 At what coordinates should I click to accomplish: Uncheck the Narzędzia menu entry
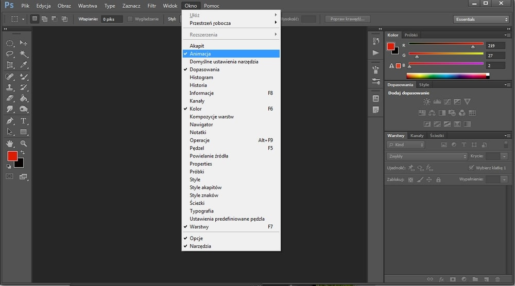pyautogui.click(x=231, y=246)
